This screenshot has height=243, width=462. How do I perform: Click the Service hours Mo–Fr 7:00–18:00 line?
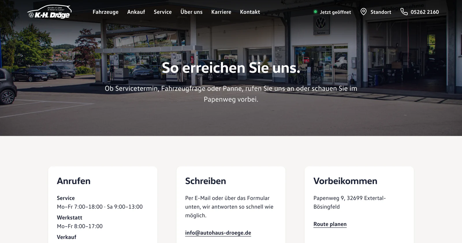[x=100, y=207]
